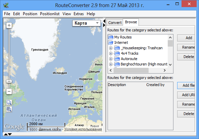
Task: Click the zoom slider handle on the map
Action: click(9, 81)
